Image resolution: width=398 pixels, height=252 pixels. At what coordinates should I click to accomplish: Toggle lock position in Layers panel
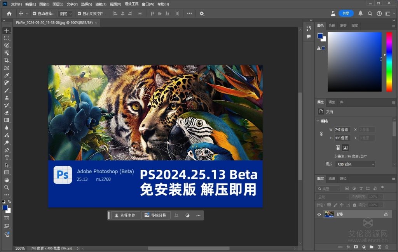click(x=342, y=205)
